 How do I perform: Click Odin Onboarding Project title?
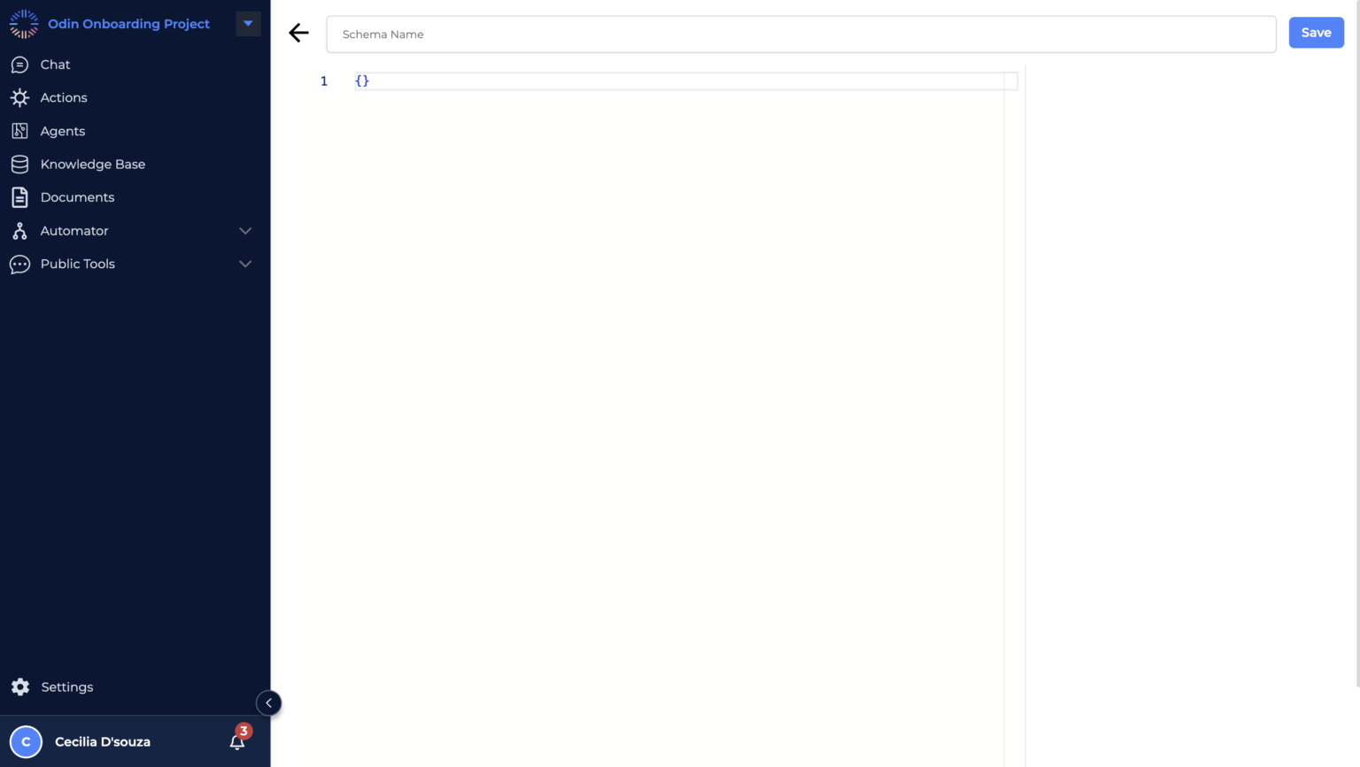[129, 24]
